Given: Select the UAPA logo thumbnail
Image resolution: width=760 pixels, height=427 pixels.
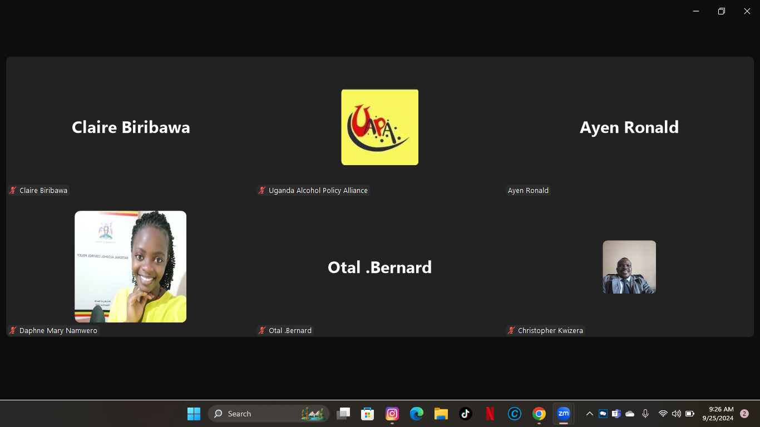Looking at the screenshot, I should coord(380,127).
